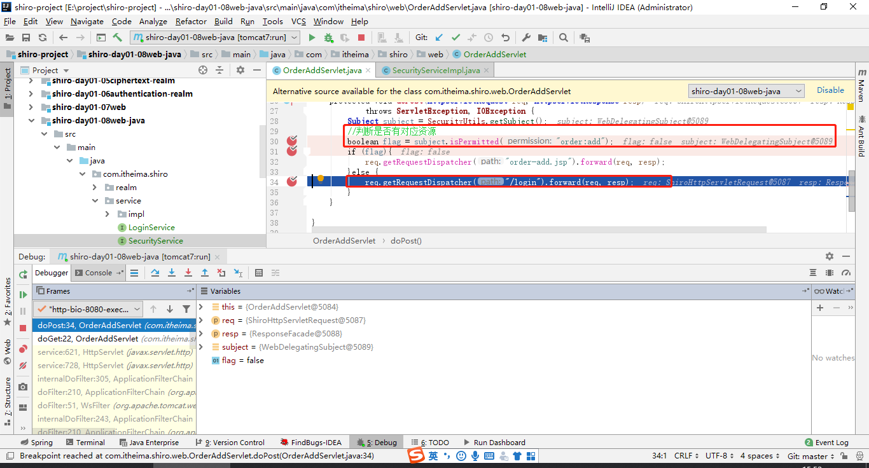Open alternative source module dropdown shiro-day01-08web-java
This screenshot has width=869, height=468.
tap(746, 91)
